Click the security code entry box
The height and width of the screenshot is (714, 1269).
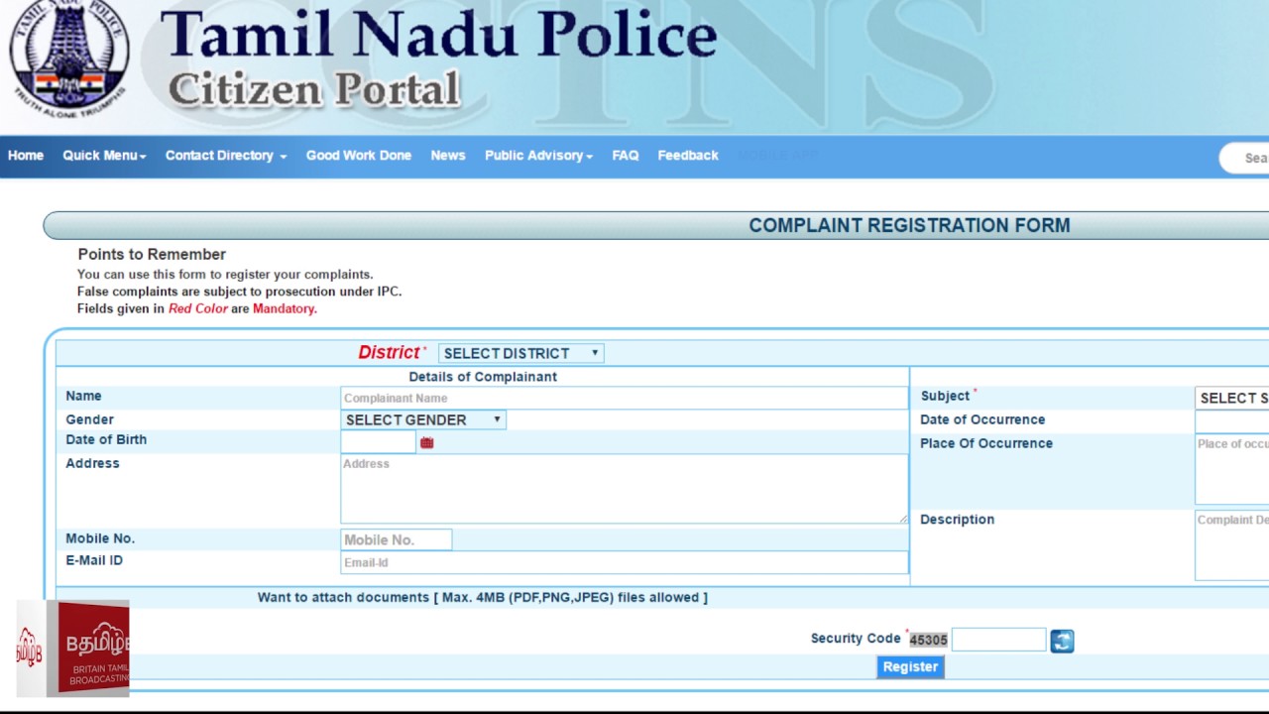(998, 640)
